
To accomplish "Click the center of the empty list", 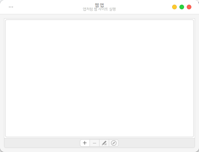I will pos(99,78).
